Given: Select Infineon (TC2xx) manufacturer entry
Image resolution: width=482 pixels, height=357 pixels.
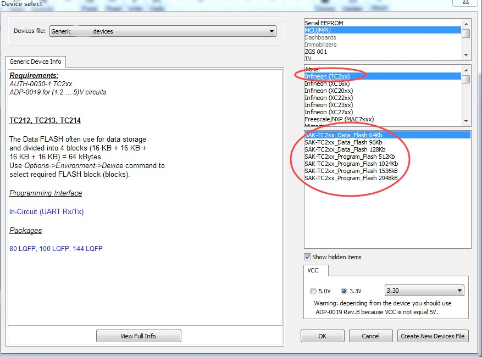Looking at the screenshot, I should click(x=383, y=76).
